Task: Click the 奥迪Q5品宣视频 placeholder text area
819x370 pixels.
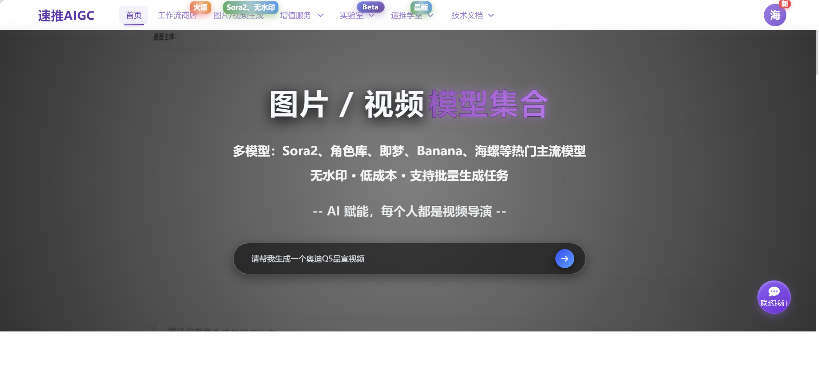Action: tap(307, 259)
